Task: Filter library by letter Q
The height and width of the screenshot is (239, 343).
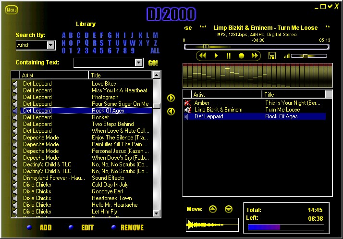Action: coord(86,43)
